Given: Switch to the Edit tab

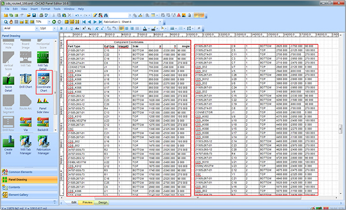Looking at the screenshot, I should [74, 203].
